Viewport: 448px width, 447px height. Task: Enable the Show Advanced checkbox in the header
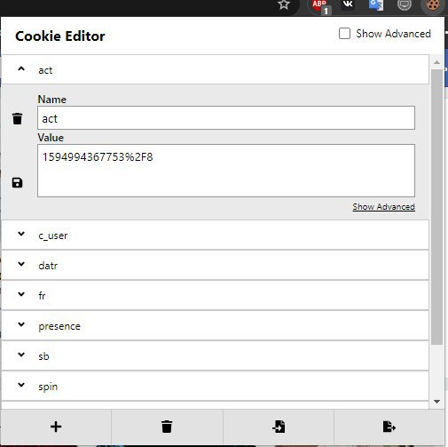344,34
